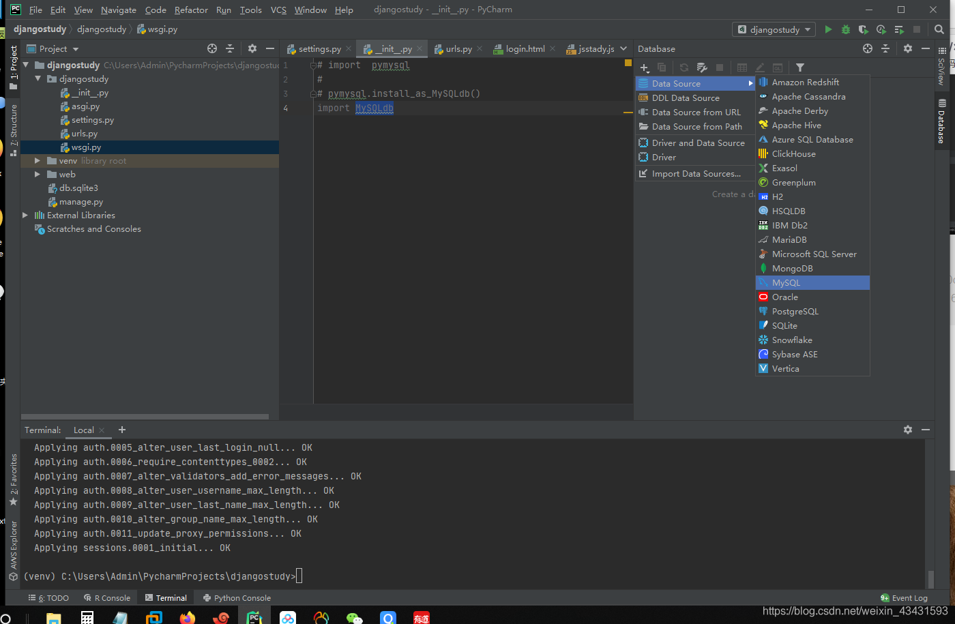Screen dimensions: 955x624
Task: Start debugging with the bug icon
Action: [846, 29]
